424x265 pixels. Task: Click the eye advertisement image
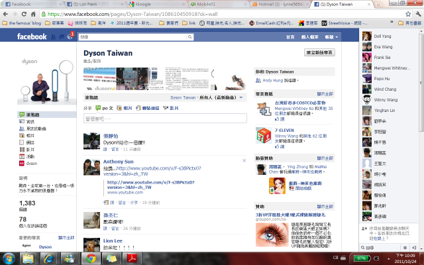point(272,235)
